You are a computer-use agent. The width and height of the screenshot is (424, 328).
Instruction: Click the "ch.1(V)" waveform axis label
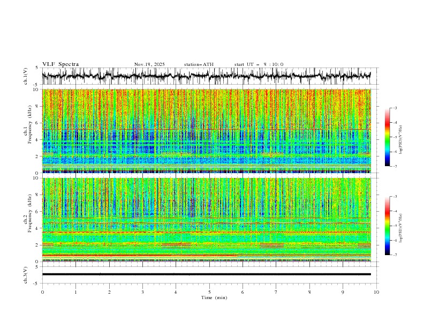pos(26,76)
